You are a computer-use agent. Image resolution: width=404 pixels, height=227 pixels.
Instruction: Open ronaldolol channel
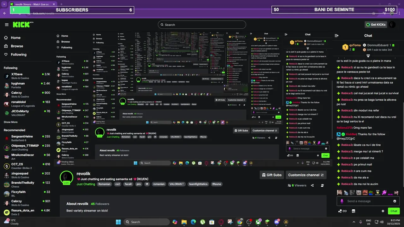point(27,104)
